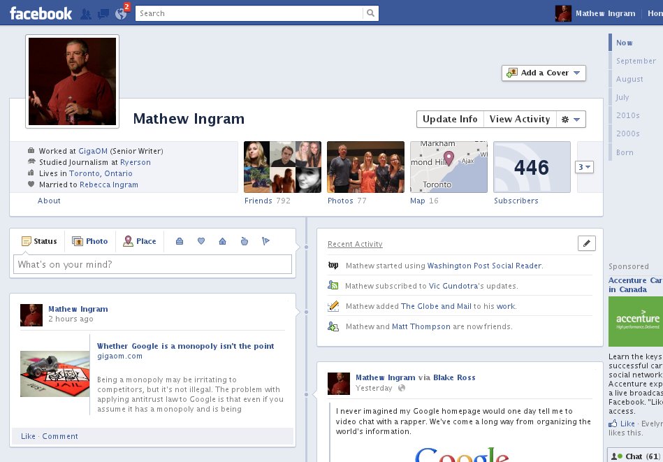Open the Map thumbnail of Toronto
663x462 pixels.
click(x=449, y=167)
